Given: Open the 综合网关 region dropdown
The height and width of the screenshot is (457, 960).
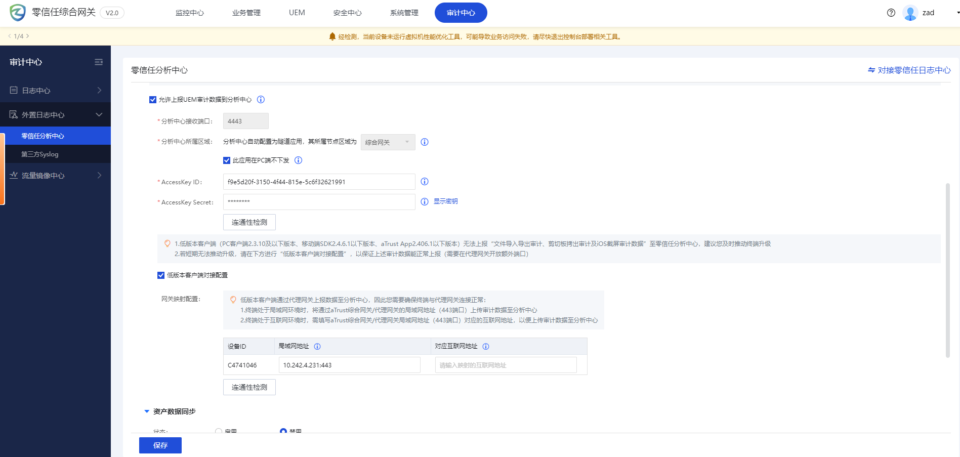Looking at the screenshot, I should (x=388, y=142).
